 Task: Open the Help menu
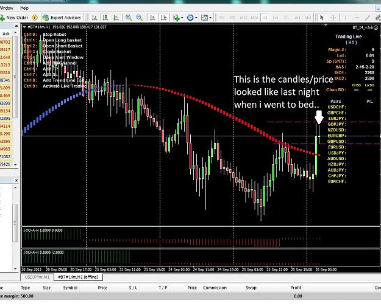tap(24, 8)
